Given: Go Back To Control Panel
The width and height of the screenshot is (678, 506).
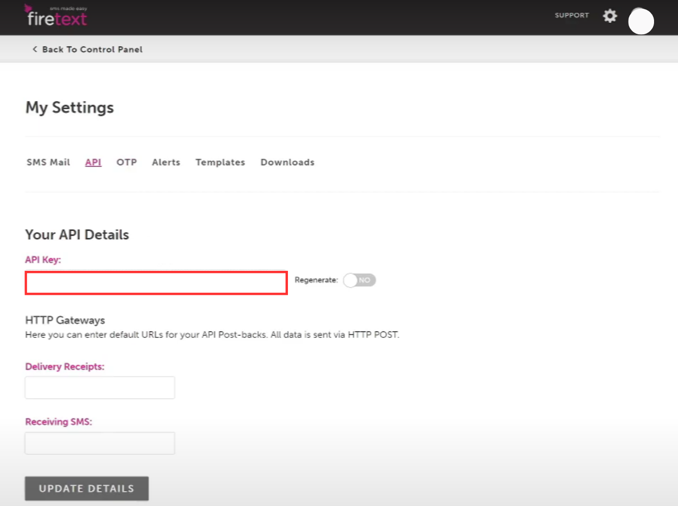Looking at the screenshot, I should 92,49.
